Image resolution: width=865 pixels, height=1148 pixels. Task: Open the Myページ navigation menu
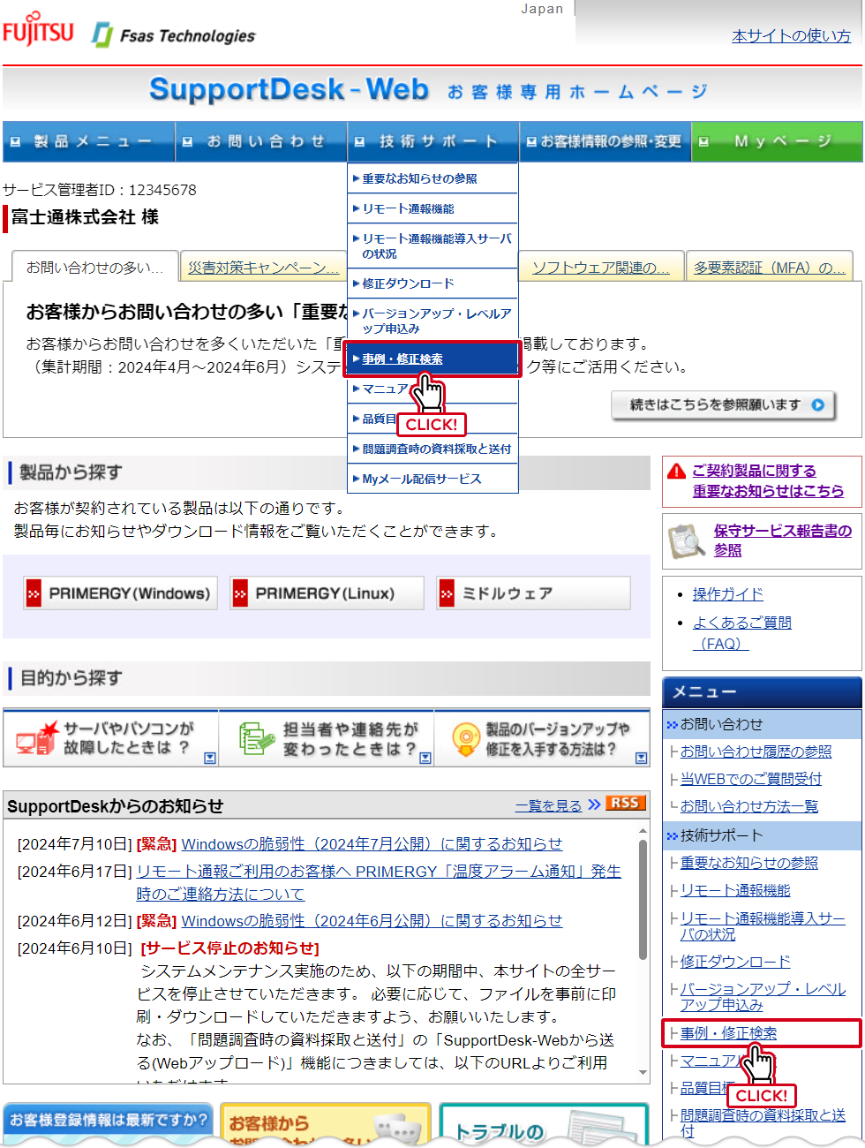pos(777,141)
